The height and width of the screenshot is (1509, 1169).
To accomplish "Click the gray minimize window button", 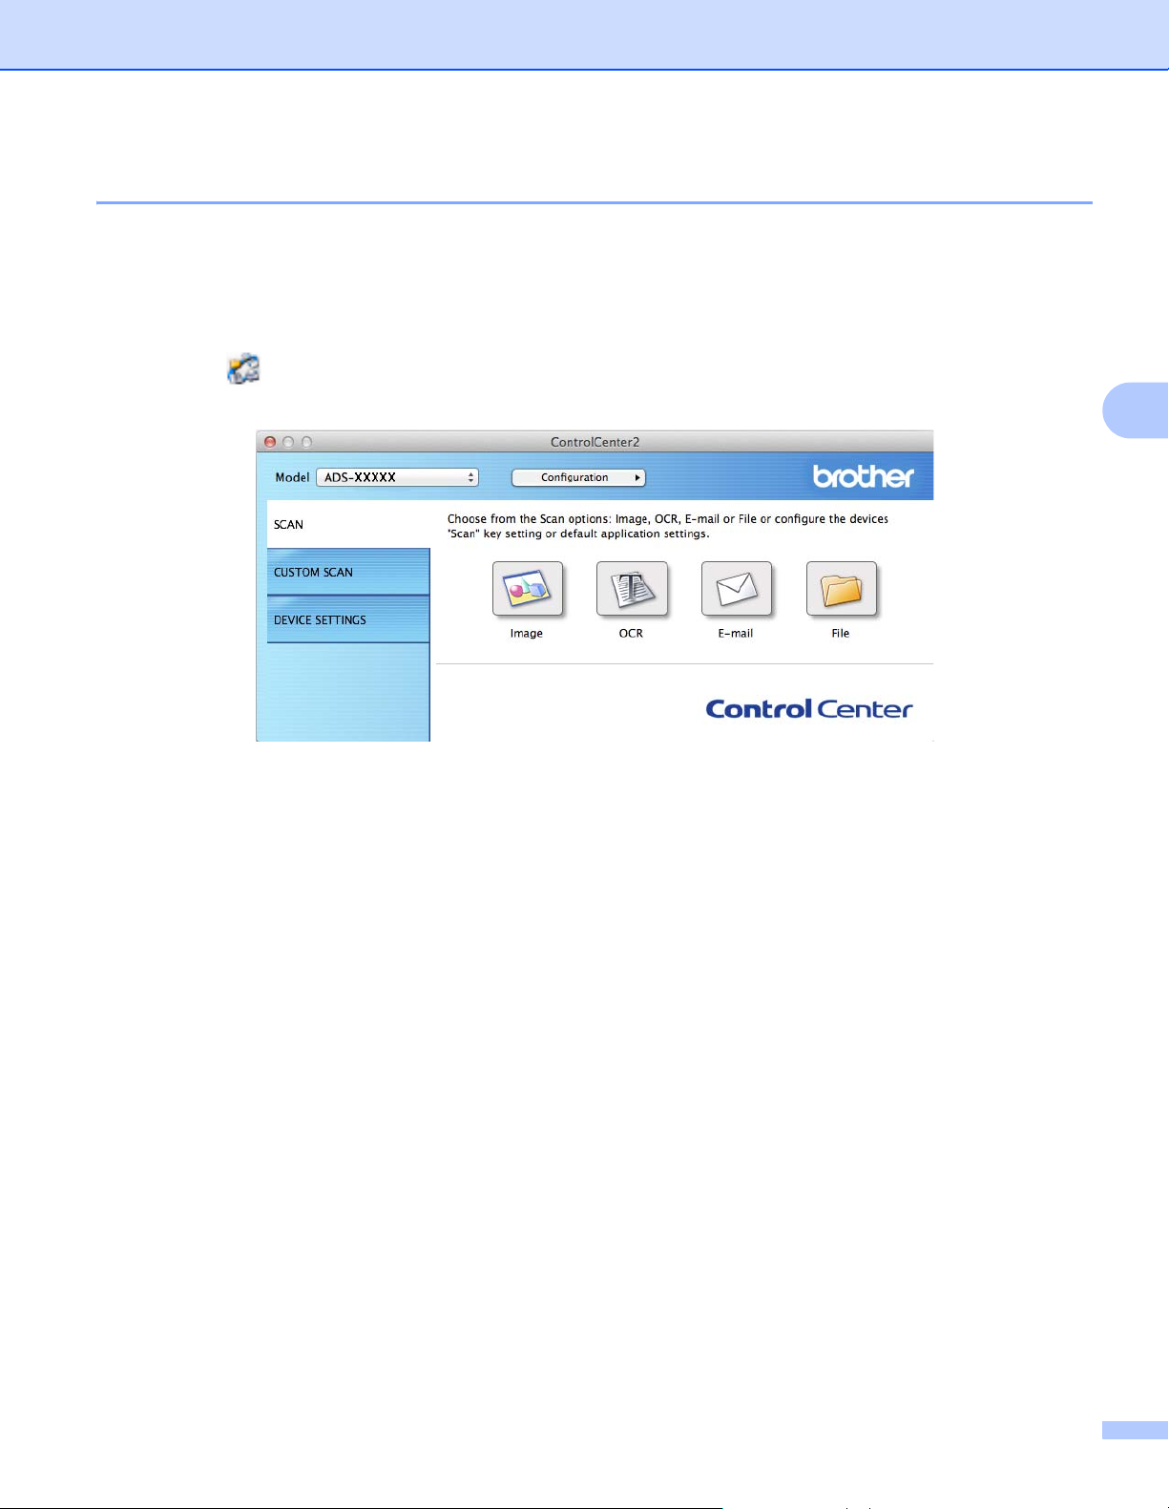I will click(x=288, y=442).
